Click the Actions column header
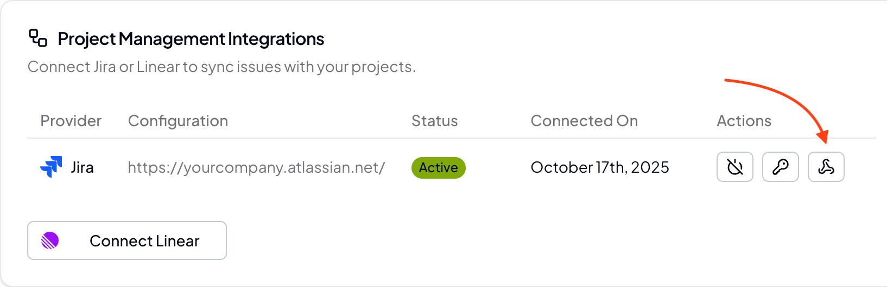Image resolution: width=887 pixels, height=287 pixels. (x=744, y=121)
